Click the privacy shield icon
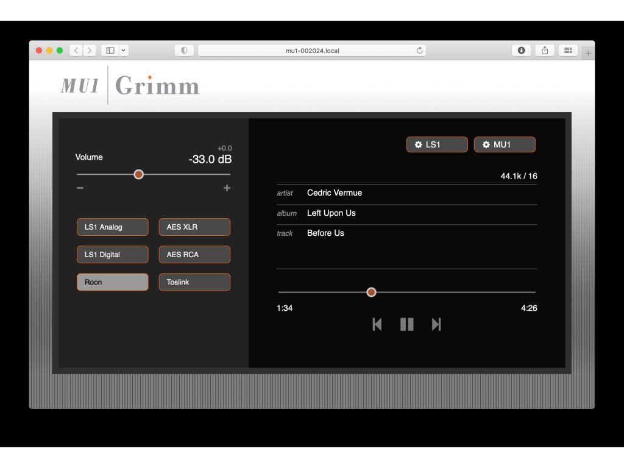Viewport: 624px width, 468px height. [x=184, y=50]
